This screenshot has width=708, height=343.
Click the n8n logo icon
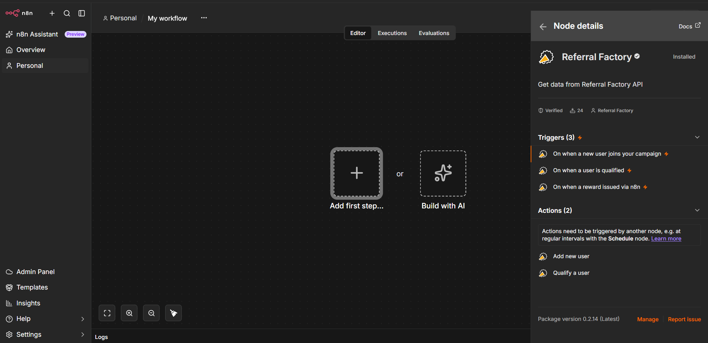coord(13,13)
